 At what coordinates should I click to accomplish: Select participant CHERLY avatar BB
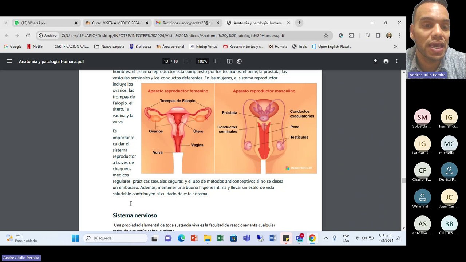pyautogui.click(x=449, y=224)
